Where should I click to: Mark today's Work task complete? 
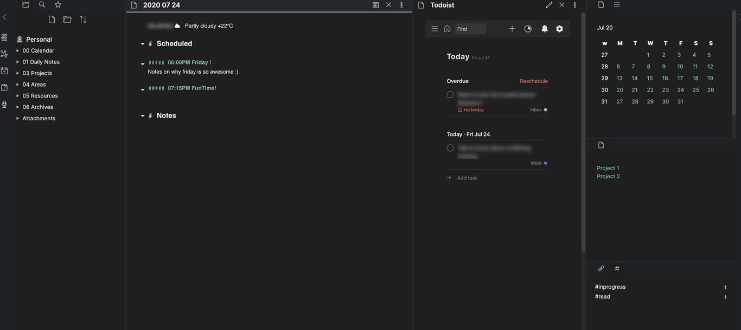(x=450, y=148)
